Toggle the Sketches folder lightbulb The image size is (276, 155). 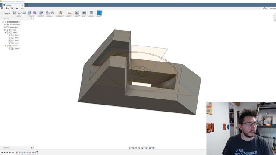point(8,46)
